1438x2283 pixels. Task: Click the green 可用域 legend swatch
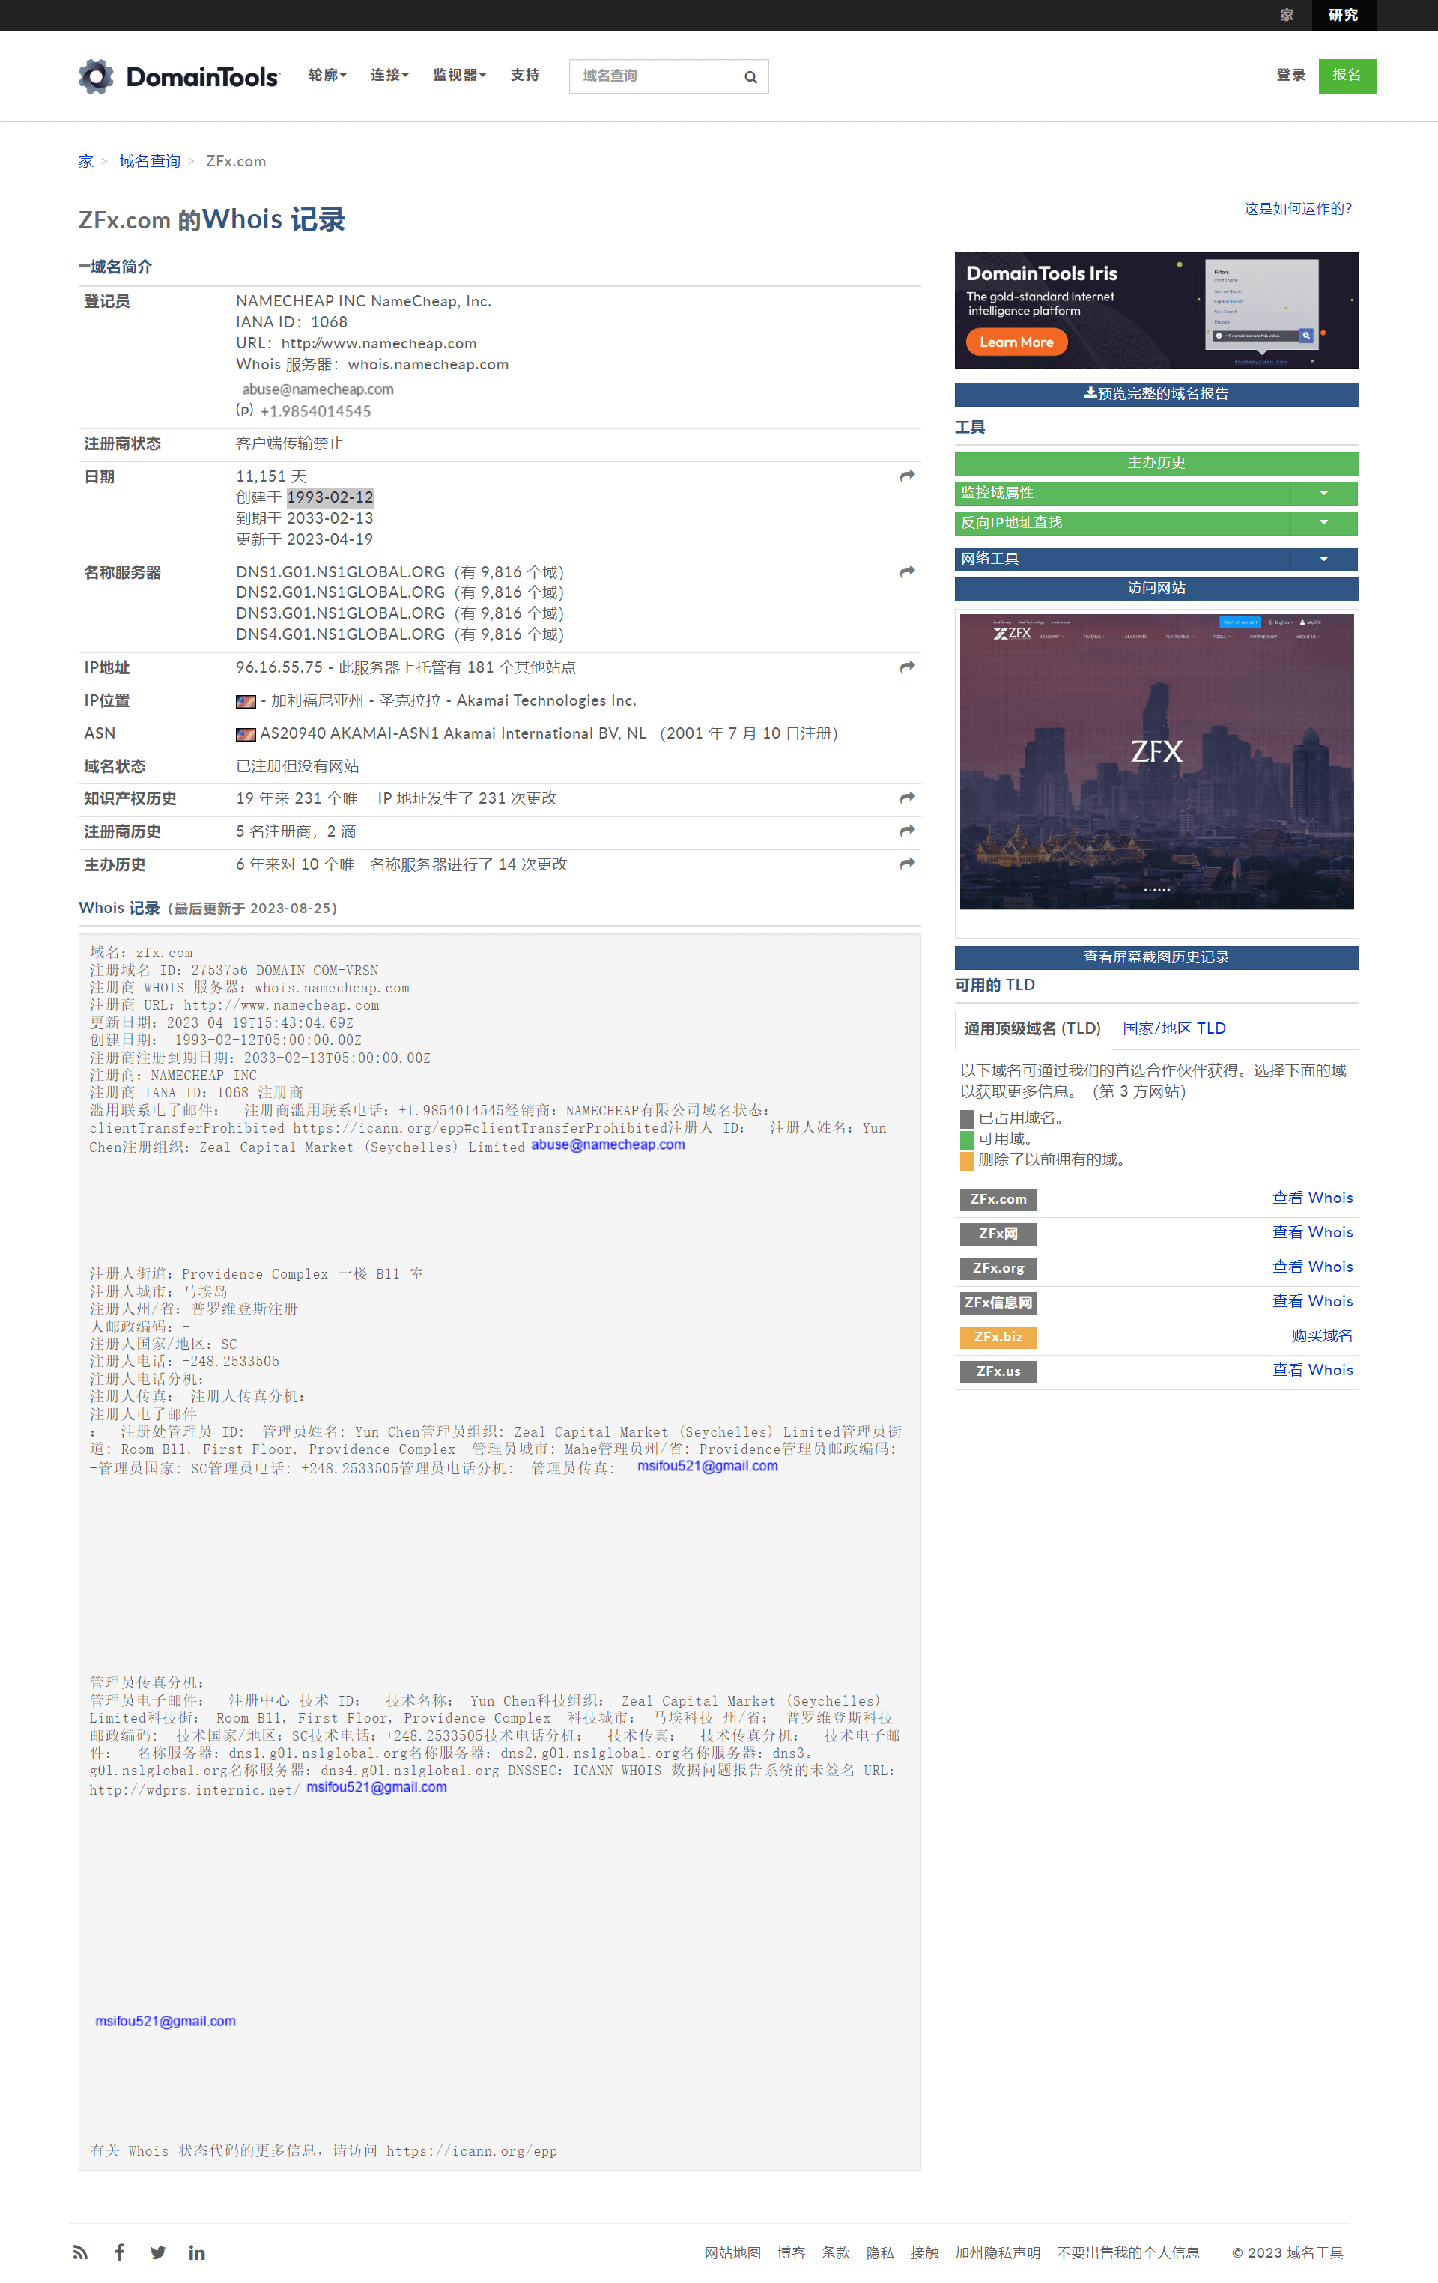click(x=967, y=1139)
